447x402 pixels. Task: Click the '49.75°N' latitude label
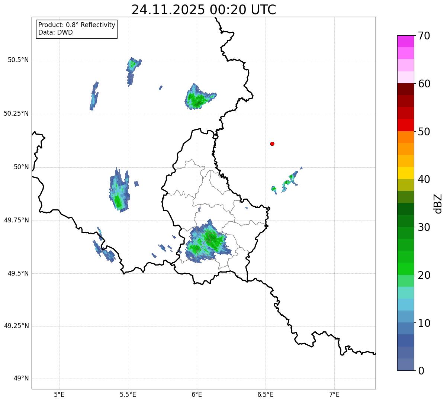[16, 220]
